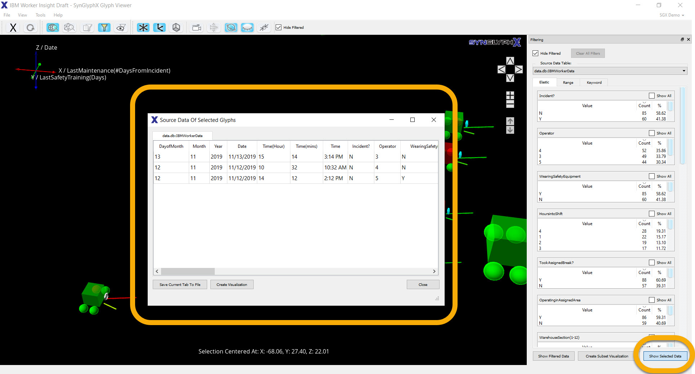Click Show Filtered Data button
This screenshot has width=695, height=374.
pyautogui.click(x=553, y=356)
